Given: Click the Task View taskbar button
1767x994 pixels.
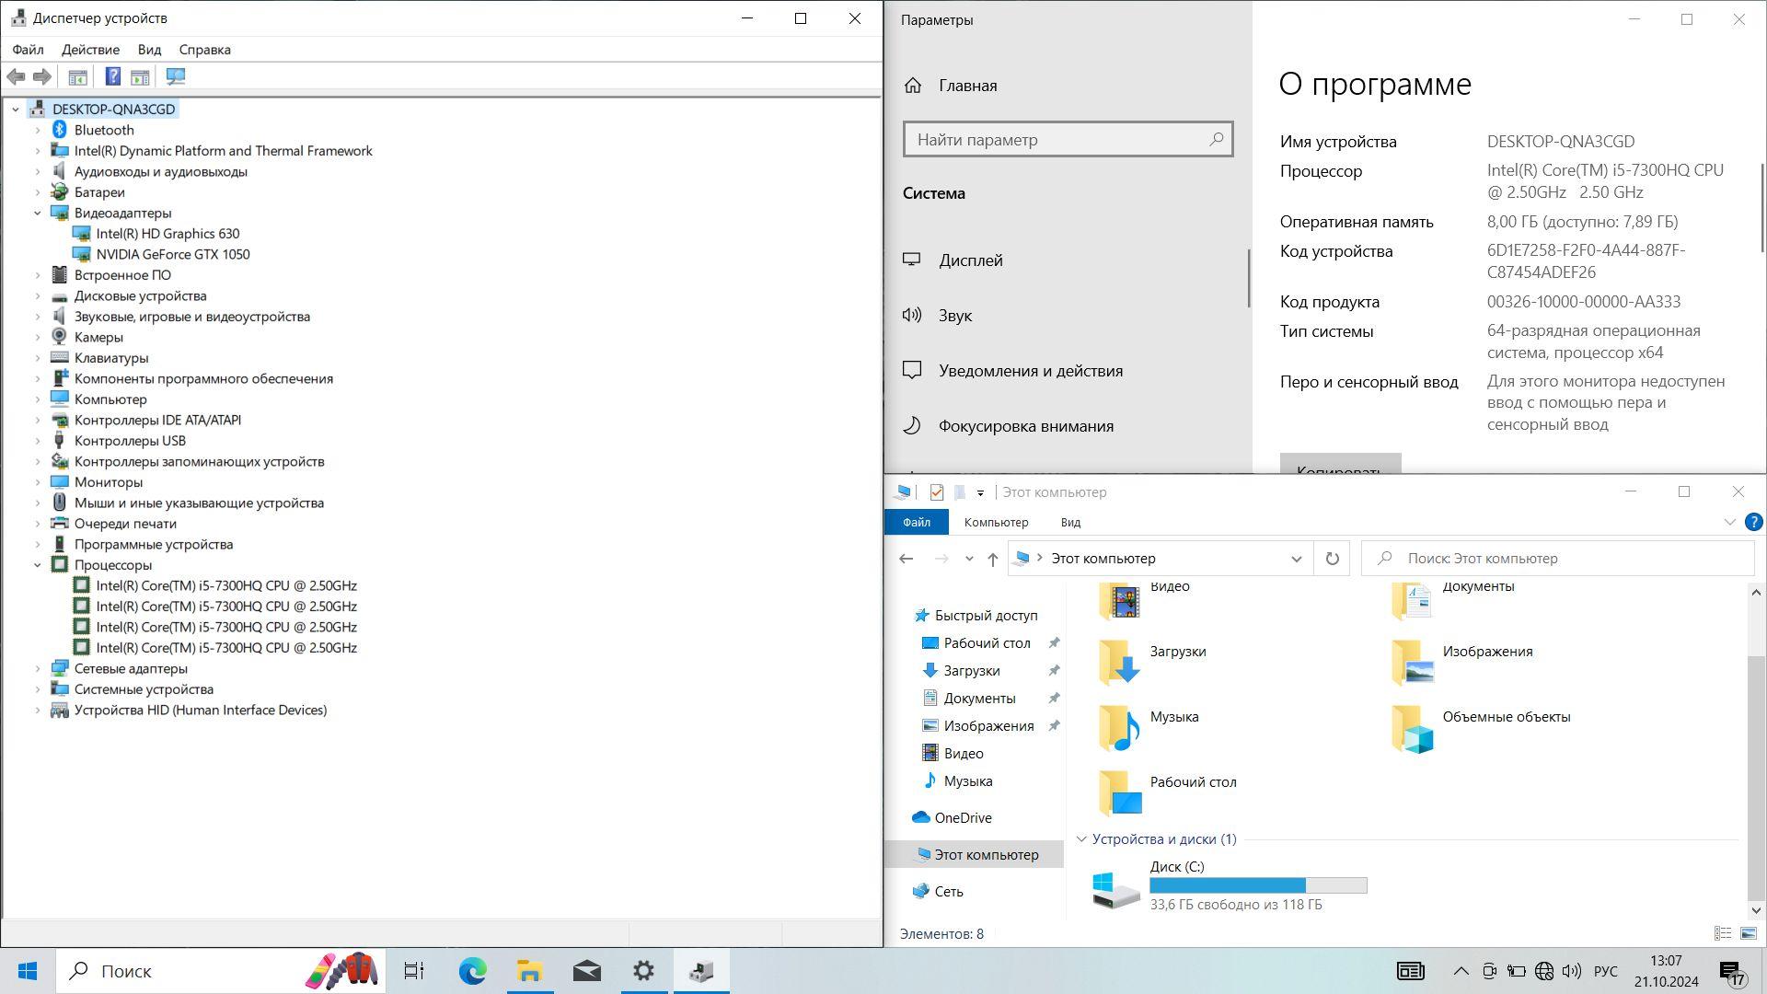Looking at the screenshot, I should click(414, 971).
